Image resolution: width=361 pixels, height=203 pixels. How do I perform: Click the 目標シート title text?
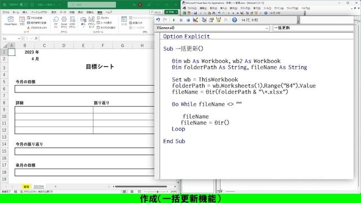pyautogui.click(x=100, y=67)
